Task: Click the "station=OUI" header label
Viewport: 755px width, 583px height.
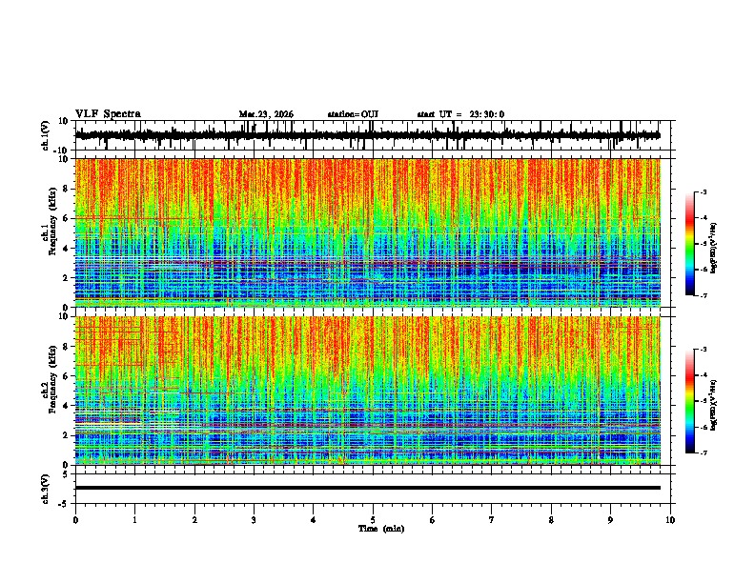Action: pyautogui.click(x=353, y=114)
